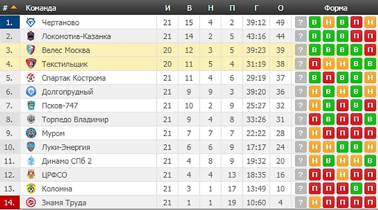Screen dimensions: 378x210
Task: Open the Динамо СПб 2 team link
Action: coord(66,161)
